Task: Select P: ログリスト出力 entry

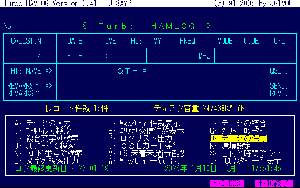Action: click(x=140, y=138)
